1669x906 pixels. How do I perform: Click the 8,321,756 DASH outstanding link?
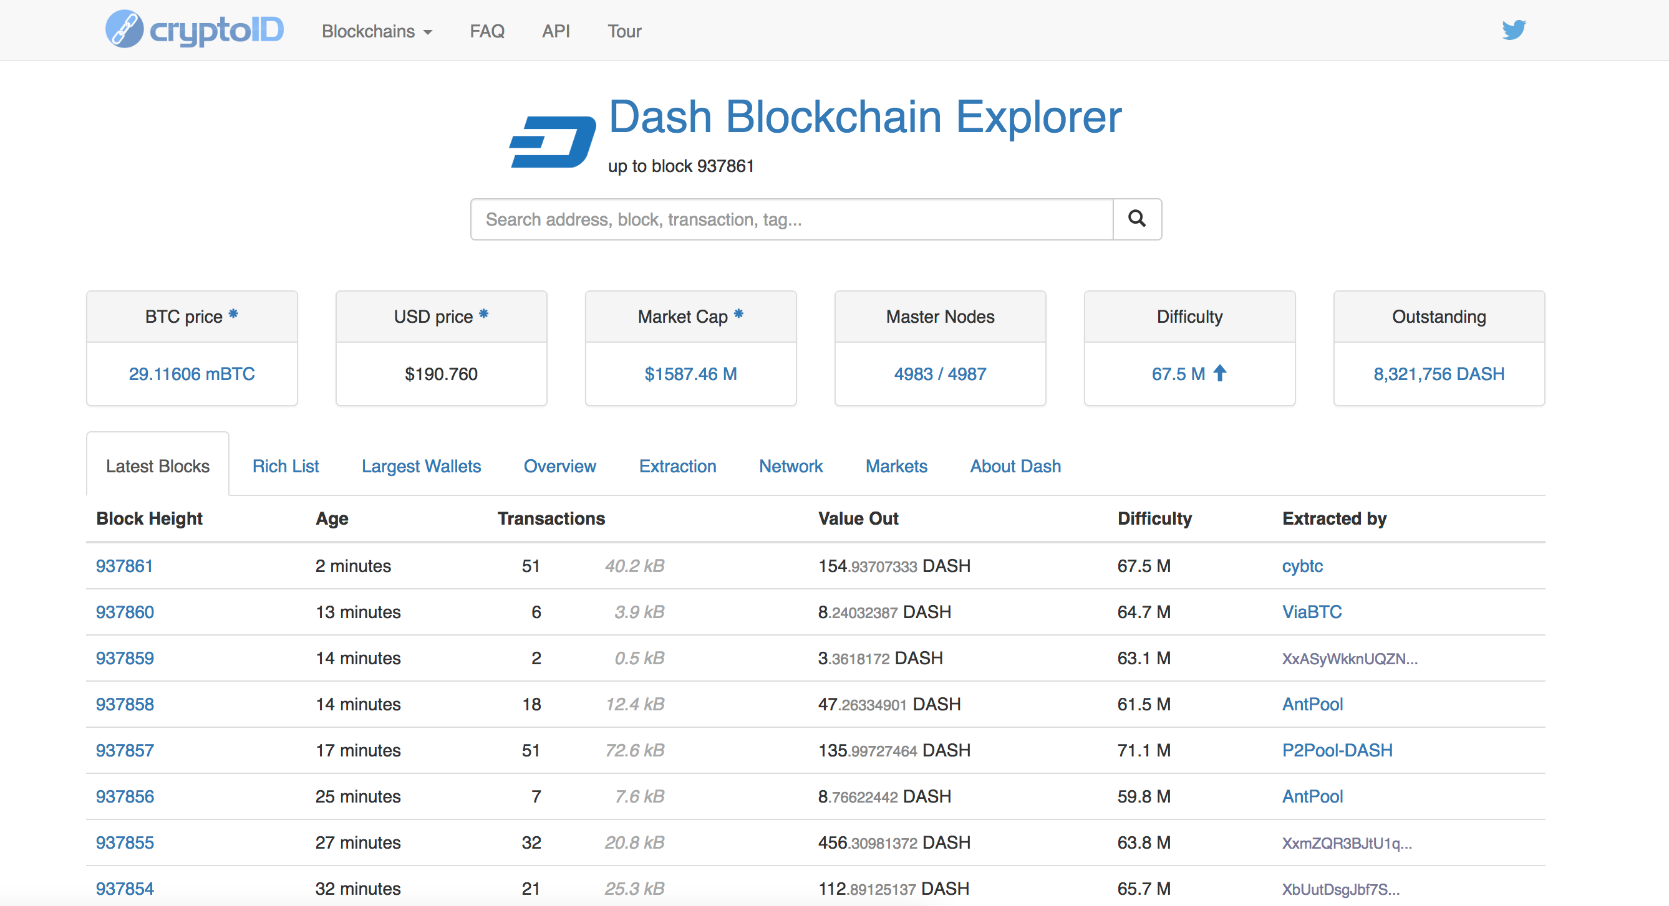tap(1439, 374)
